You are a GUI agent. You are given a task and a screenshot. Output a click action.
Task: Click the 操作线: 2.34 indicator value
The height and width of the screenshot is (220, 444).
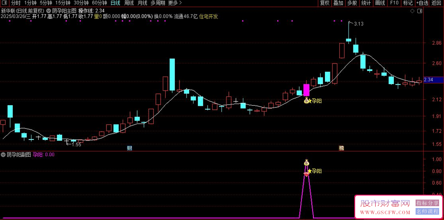coord(91,11)
